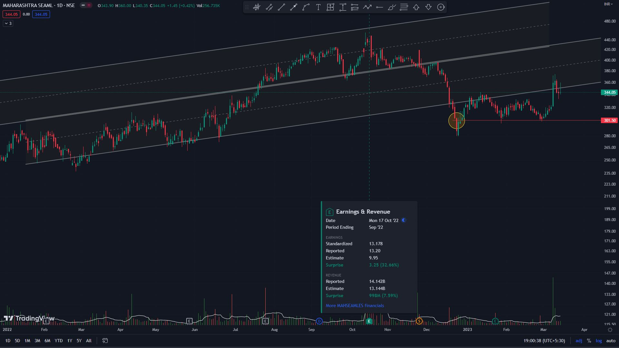Click the earnings Surprise 3.25 (32.66%) value
The width and height of the screenshot is (619, 348).
point(384,265)
